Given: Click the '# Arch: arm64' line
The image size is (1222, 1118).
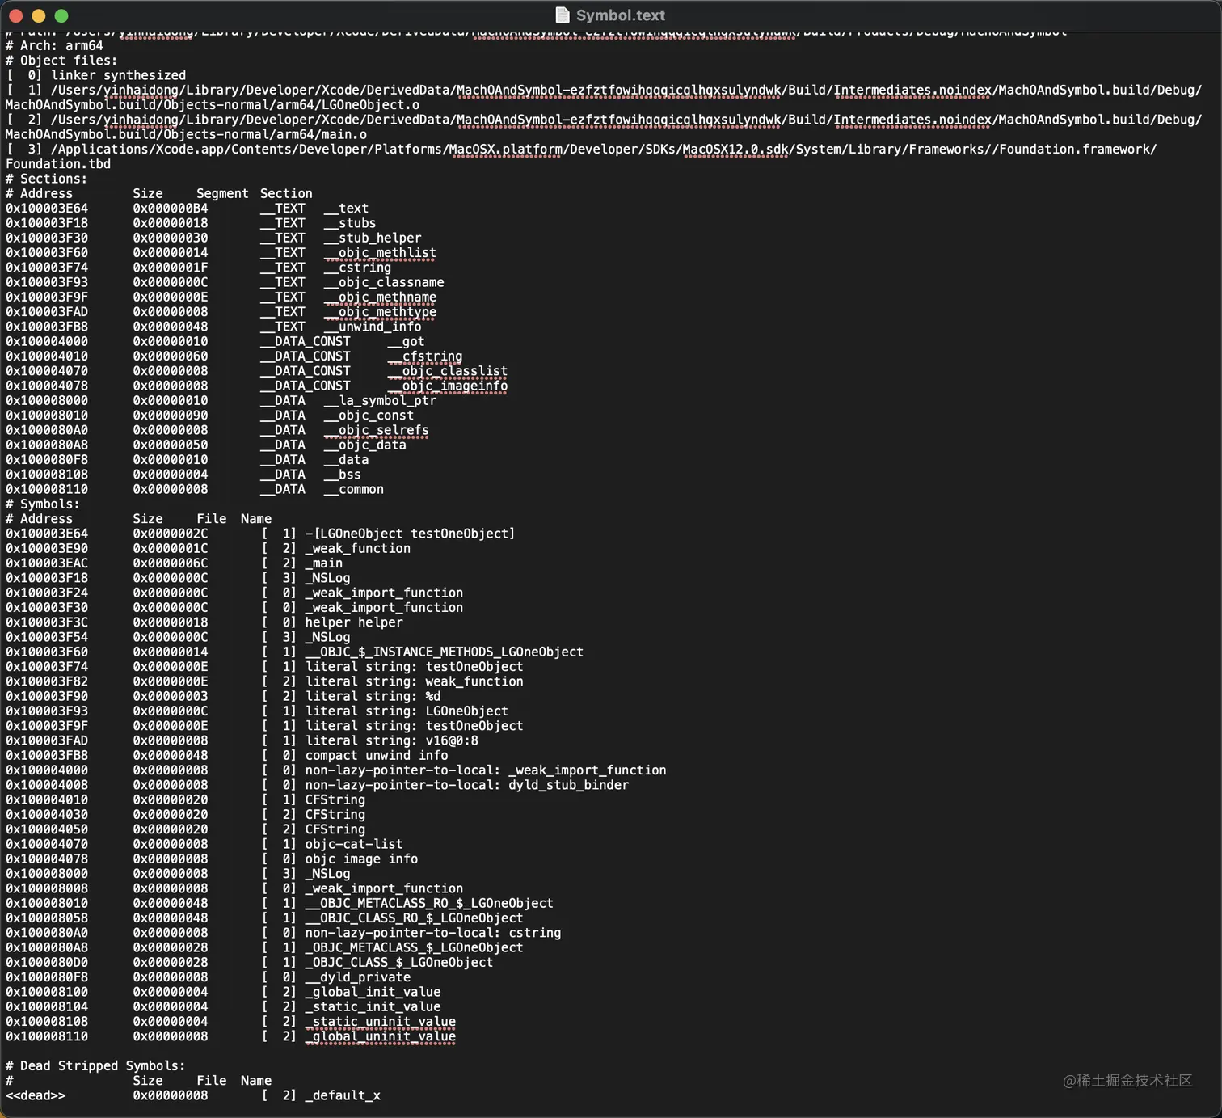Looking at the screenshot, I should coord(54,45).
